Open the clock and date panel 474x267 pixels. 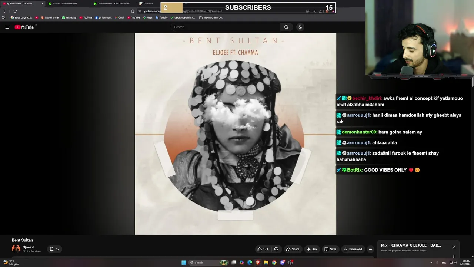(466, 263)
